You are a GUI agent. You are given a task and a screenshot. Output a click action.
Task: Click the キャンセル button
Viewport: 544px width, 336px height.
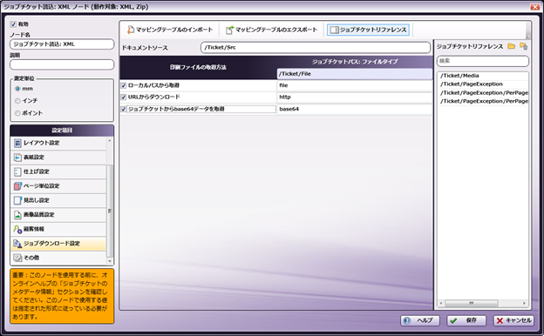pyautogui.click(x=513, y=320)
